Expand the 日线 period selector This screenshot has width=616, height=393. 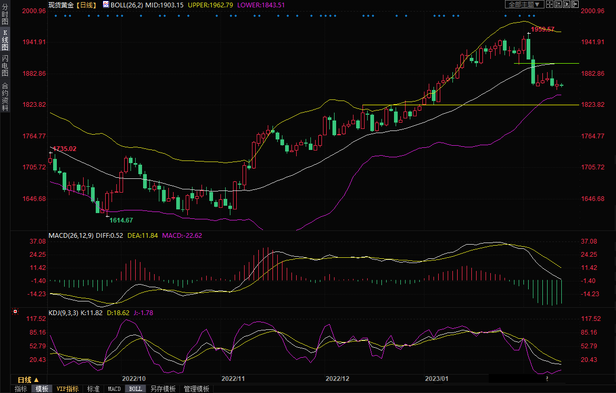point(28,379)
